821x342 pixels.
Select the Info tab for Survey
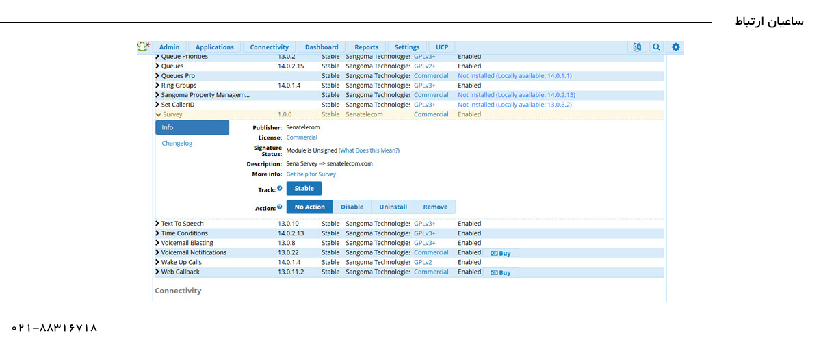coord(192,127)
